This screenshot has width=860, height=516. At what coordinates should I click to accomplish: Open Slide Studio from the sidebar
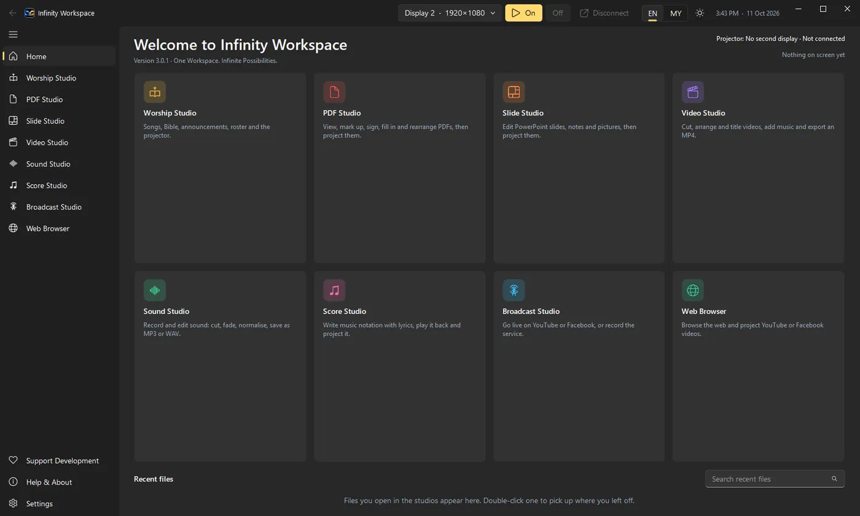[59, 121]
